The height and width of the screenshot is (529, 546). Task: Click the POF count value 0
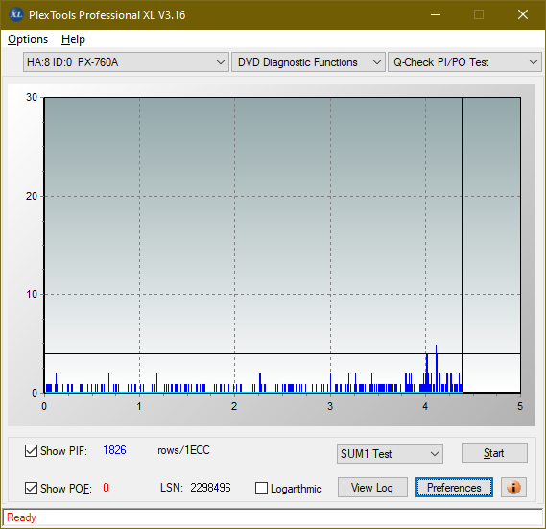106,487
